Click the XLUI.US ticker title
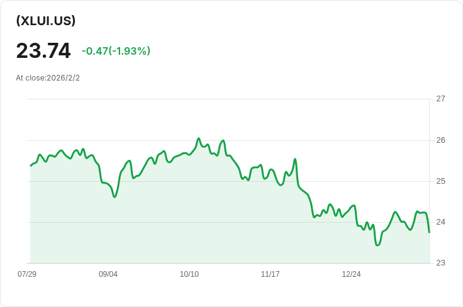The width and height of the screenshot is (463, 307). [x=46, y=21]
